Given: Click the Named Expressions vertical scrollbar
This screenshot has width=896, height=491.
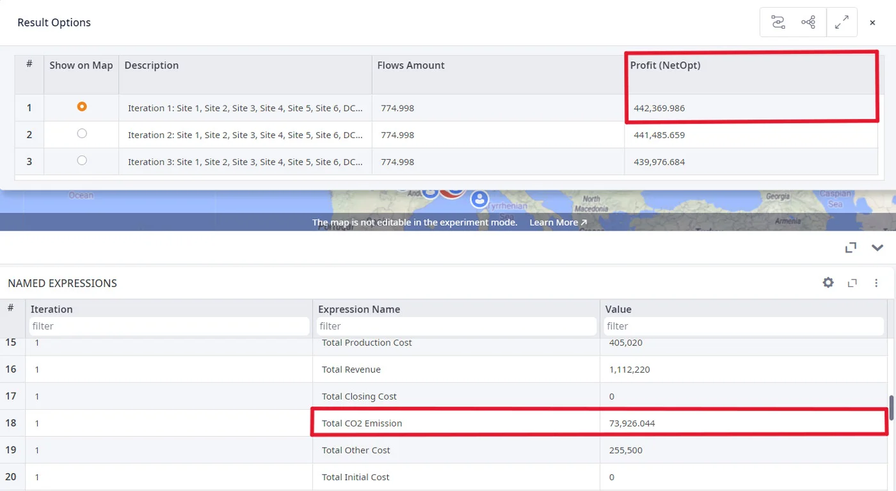Looking at the screenshot, I should point(892,409).
